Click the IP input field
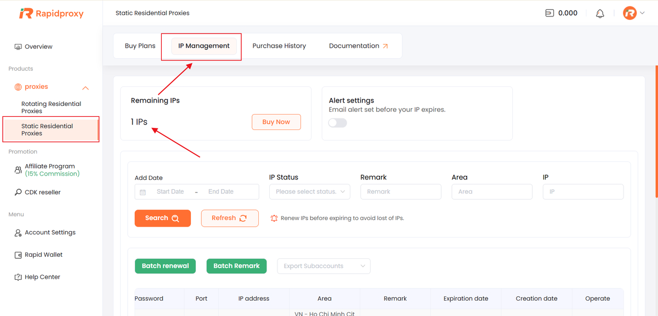 pos(583,191)
